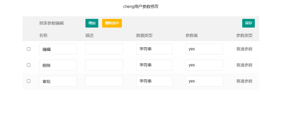Tick the checkbox for the 编辑 row

pos(29,49)
